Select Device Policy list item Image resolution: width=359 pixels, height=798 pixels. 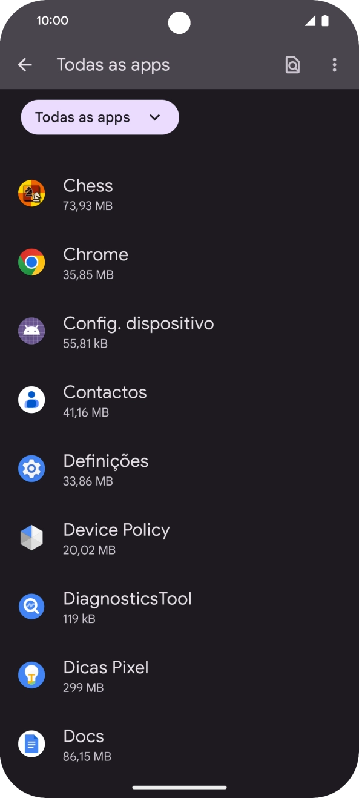179,538
